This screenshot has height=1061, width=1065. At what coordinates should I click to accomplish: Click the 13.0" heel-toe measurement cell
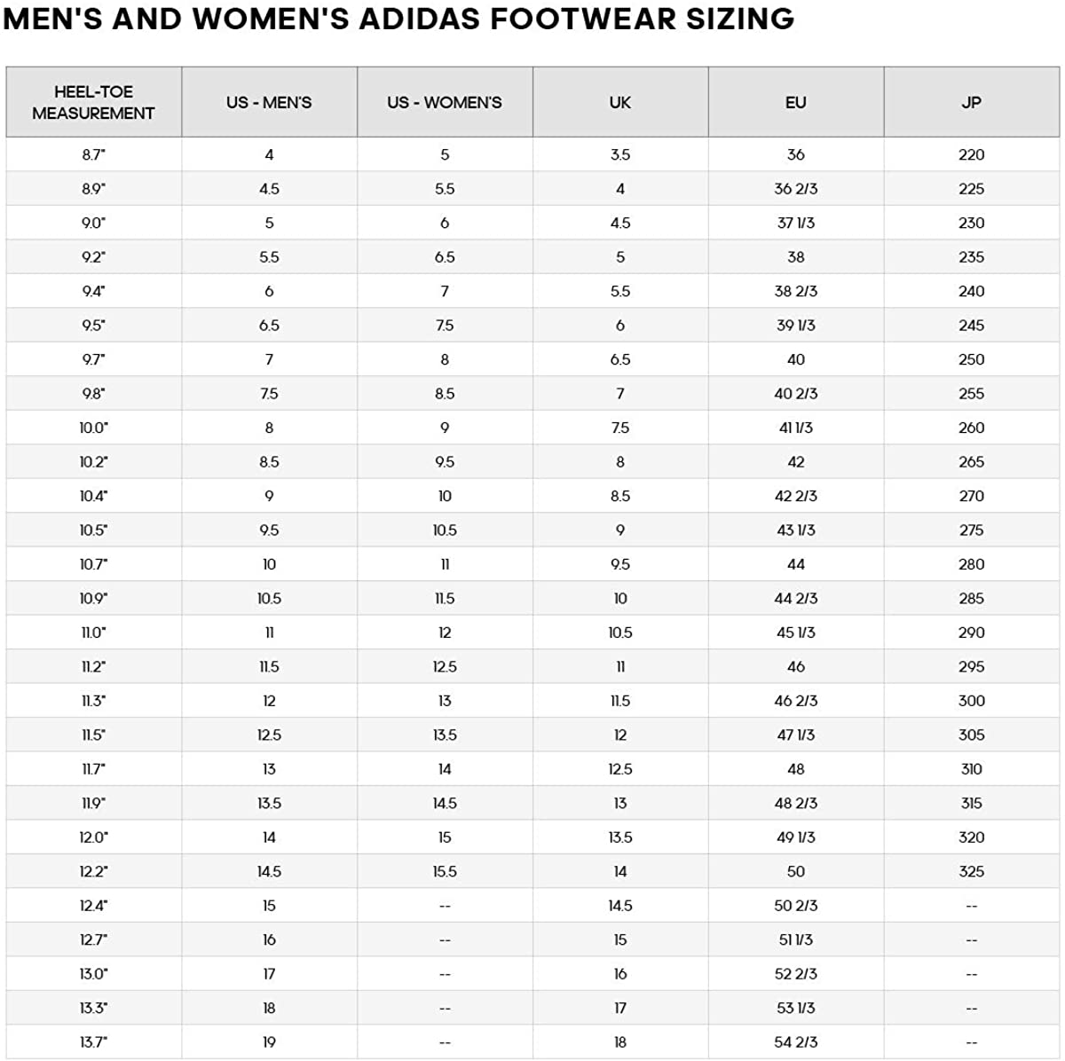pos(93,974)
